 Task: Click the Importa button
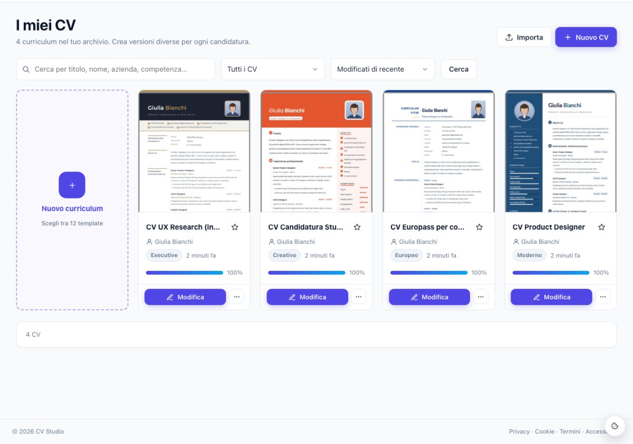click(524, 37)
